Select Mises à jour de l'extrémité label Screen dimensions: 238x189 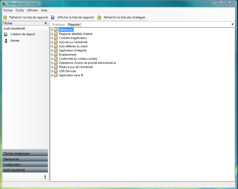point(76,67)
